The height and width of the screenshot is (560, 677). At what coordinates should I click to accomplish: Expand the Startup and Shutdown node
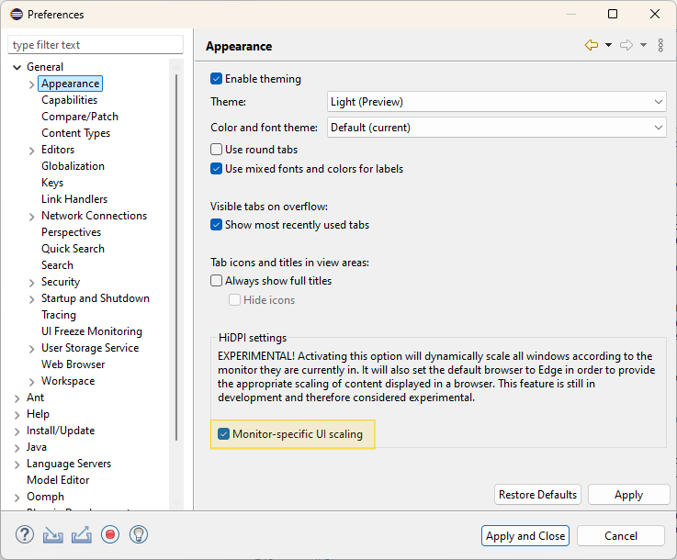tap(31, 299)
